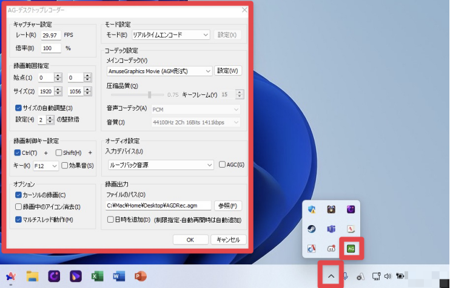This screenshot has width=450, height=288.
Task: Collapse the hidden icons tray chevron
Action: [x=331, y=276]
